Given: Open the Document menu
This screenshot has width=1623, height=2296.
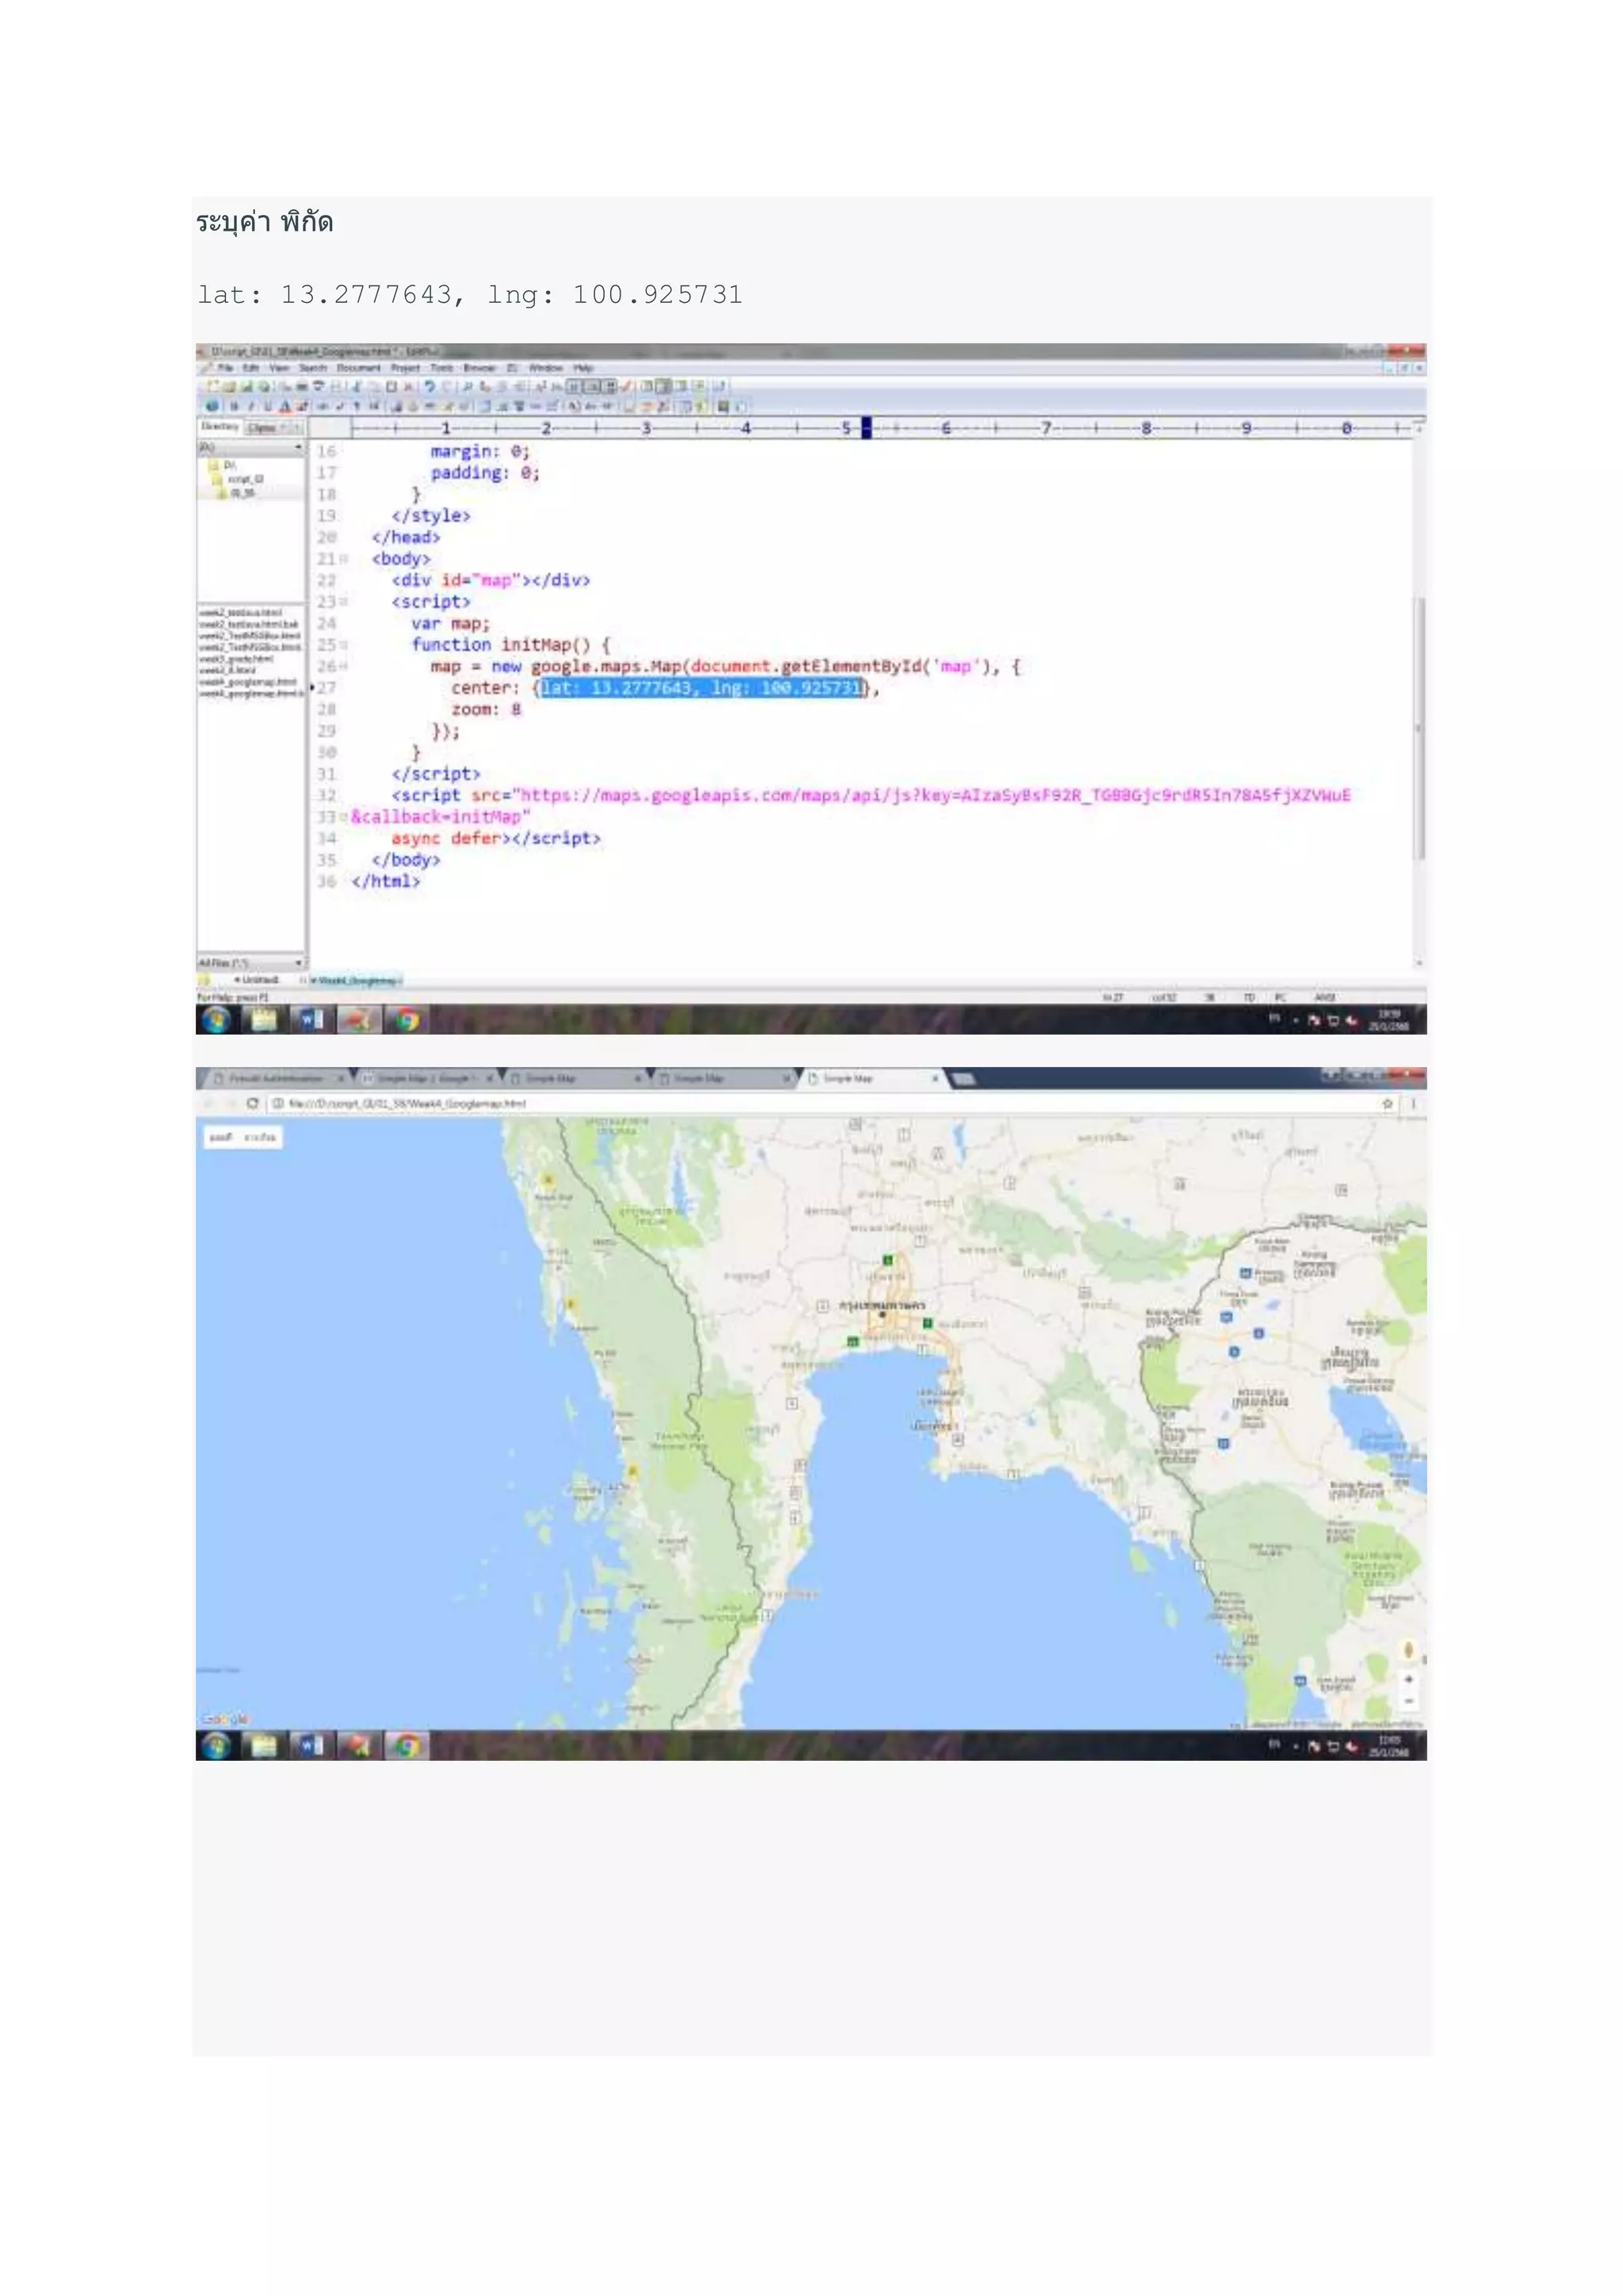Looking at the screenshot, I should (x=359, y=368).
